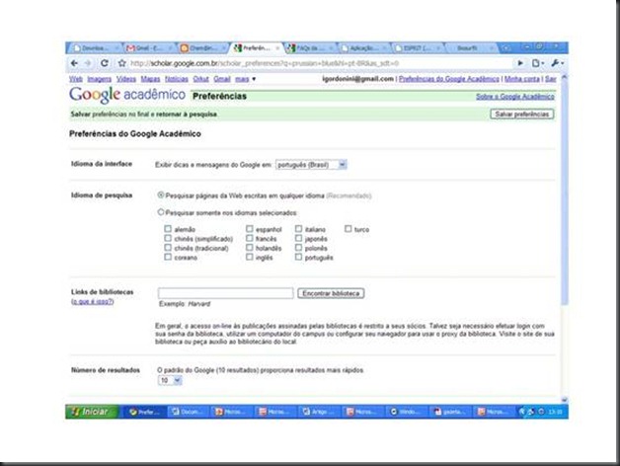The width and height of the screenshot is (620, 466).
Task: Open the Web link
Action: click(76, 79)
